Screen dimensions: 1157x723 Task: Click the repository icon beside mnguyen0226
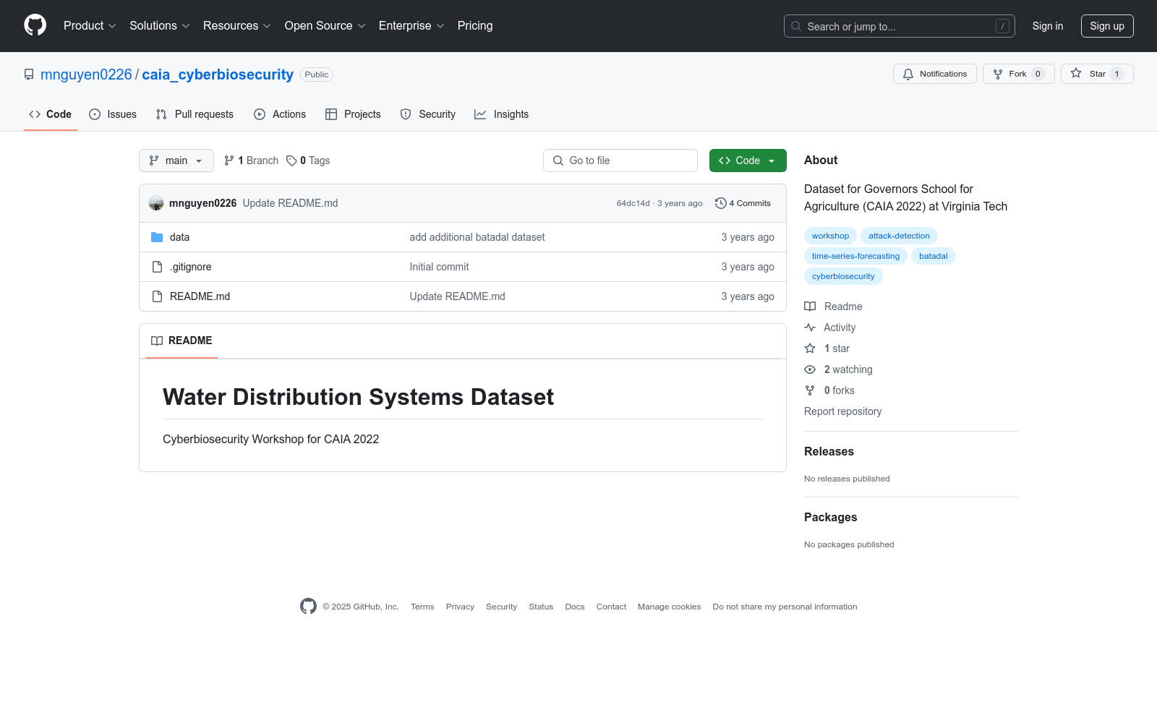pos(29,74)
